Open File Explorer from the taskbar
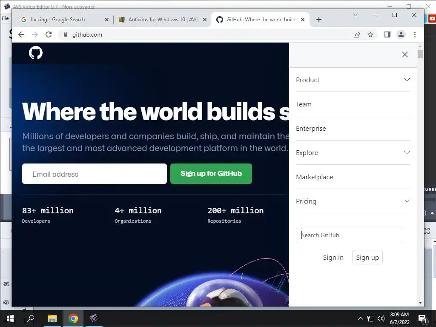436x327 pixels. [x=52, y=318]
